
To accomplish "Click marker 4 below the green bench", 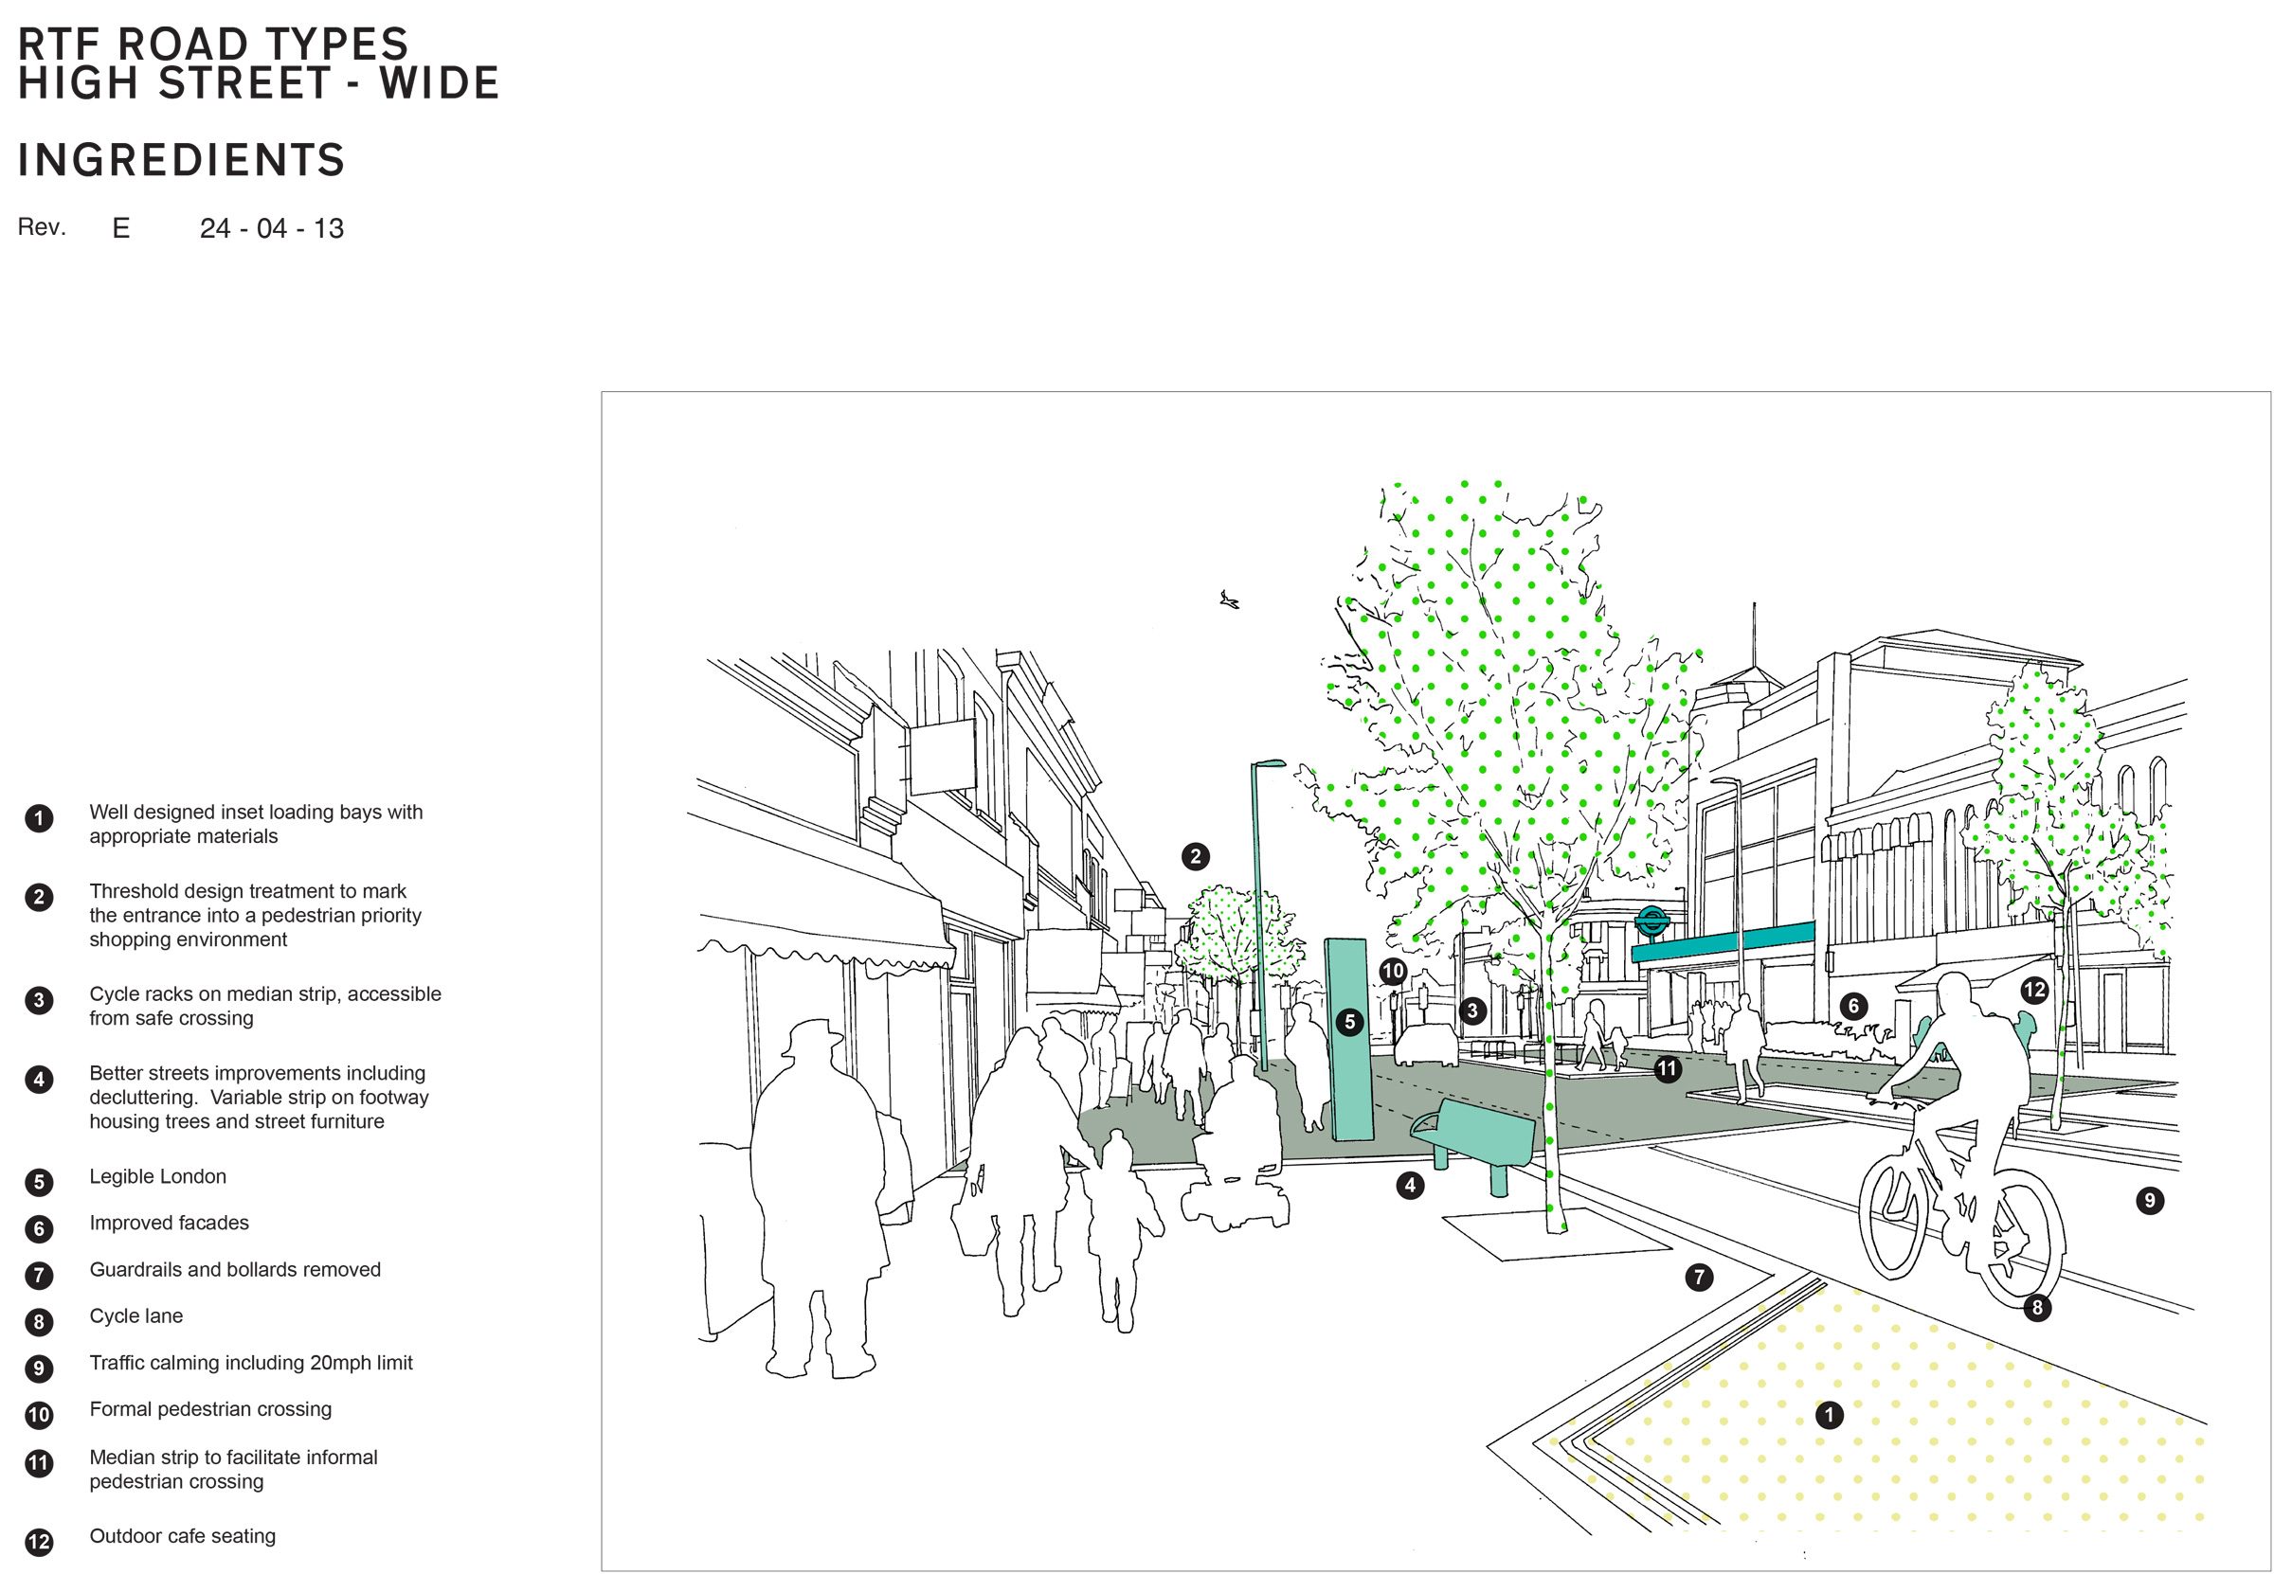I will pyautogui.click(x=1411, y=1185).
